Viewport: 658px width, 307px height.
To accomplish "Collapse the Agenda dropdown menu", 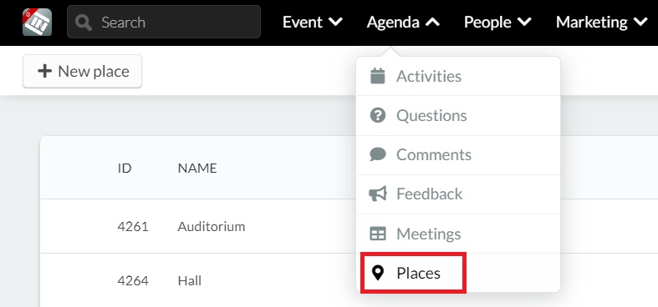I will (x=403, y=23).
